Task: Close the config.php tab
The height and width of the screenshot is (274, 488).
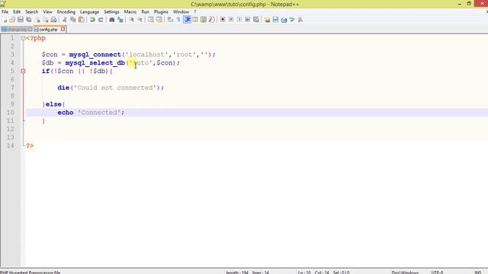Action: click(x=63, y=29)
